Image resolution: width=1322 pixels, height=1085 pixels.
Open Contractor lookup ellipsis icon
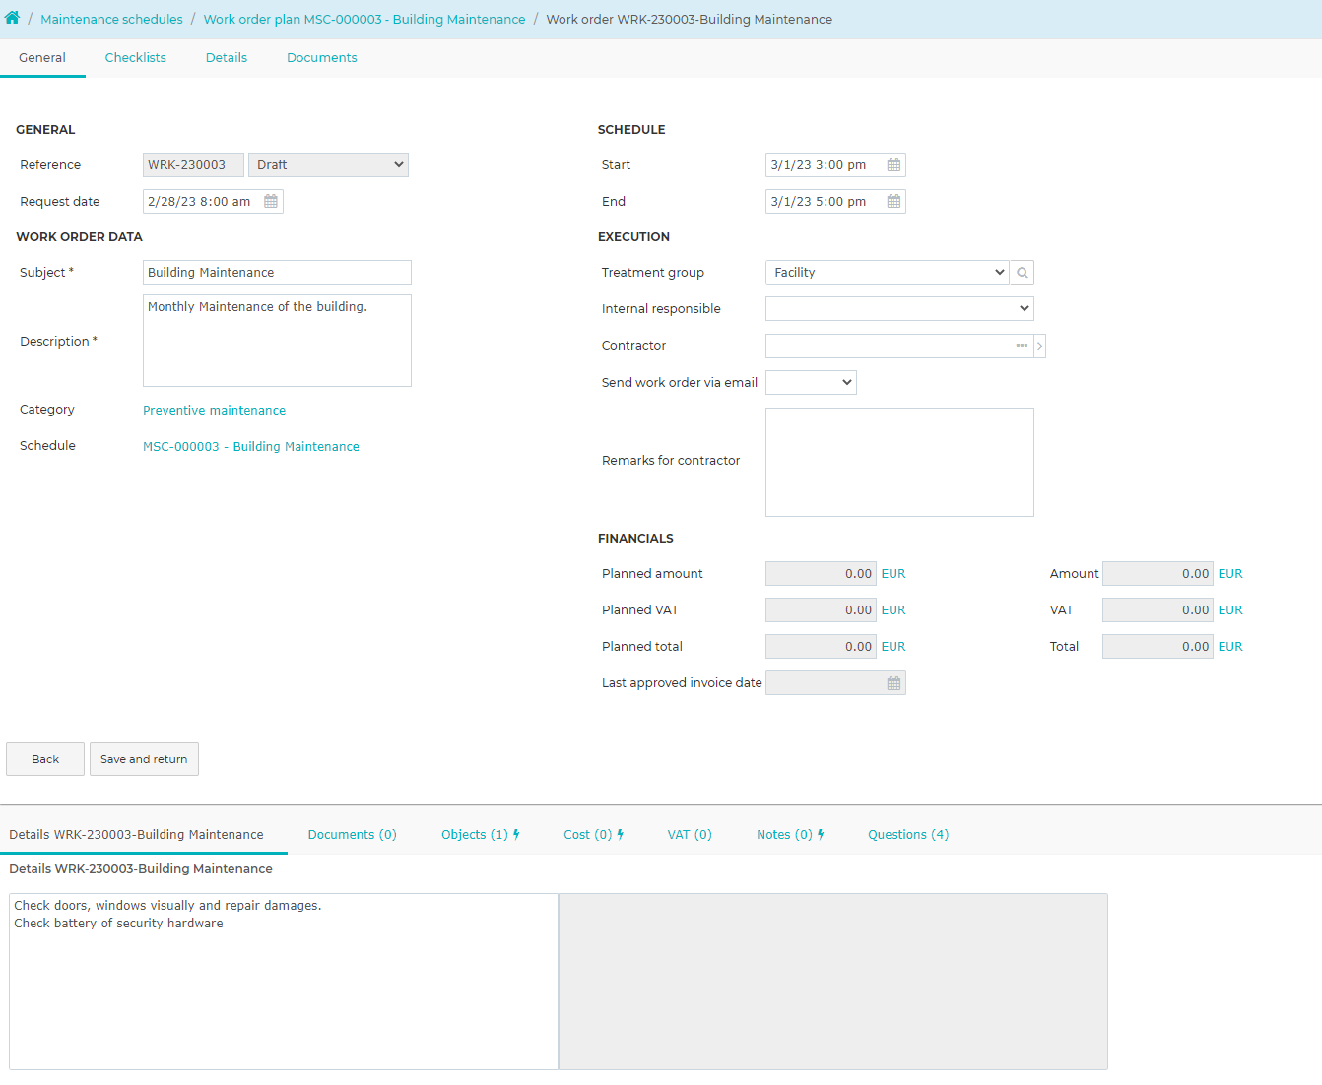pyautogui.click(x=1022, y=346)
